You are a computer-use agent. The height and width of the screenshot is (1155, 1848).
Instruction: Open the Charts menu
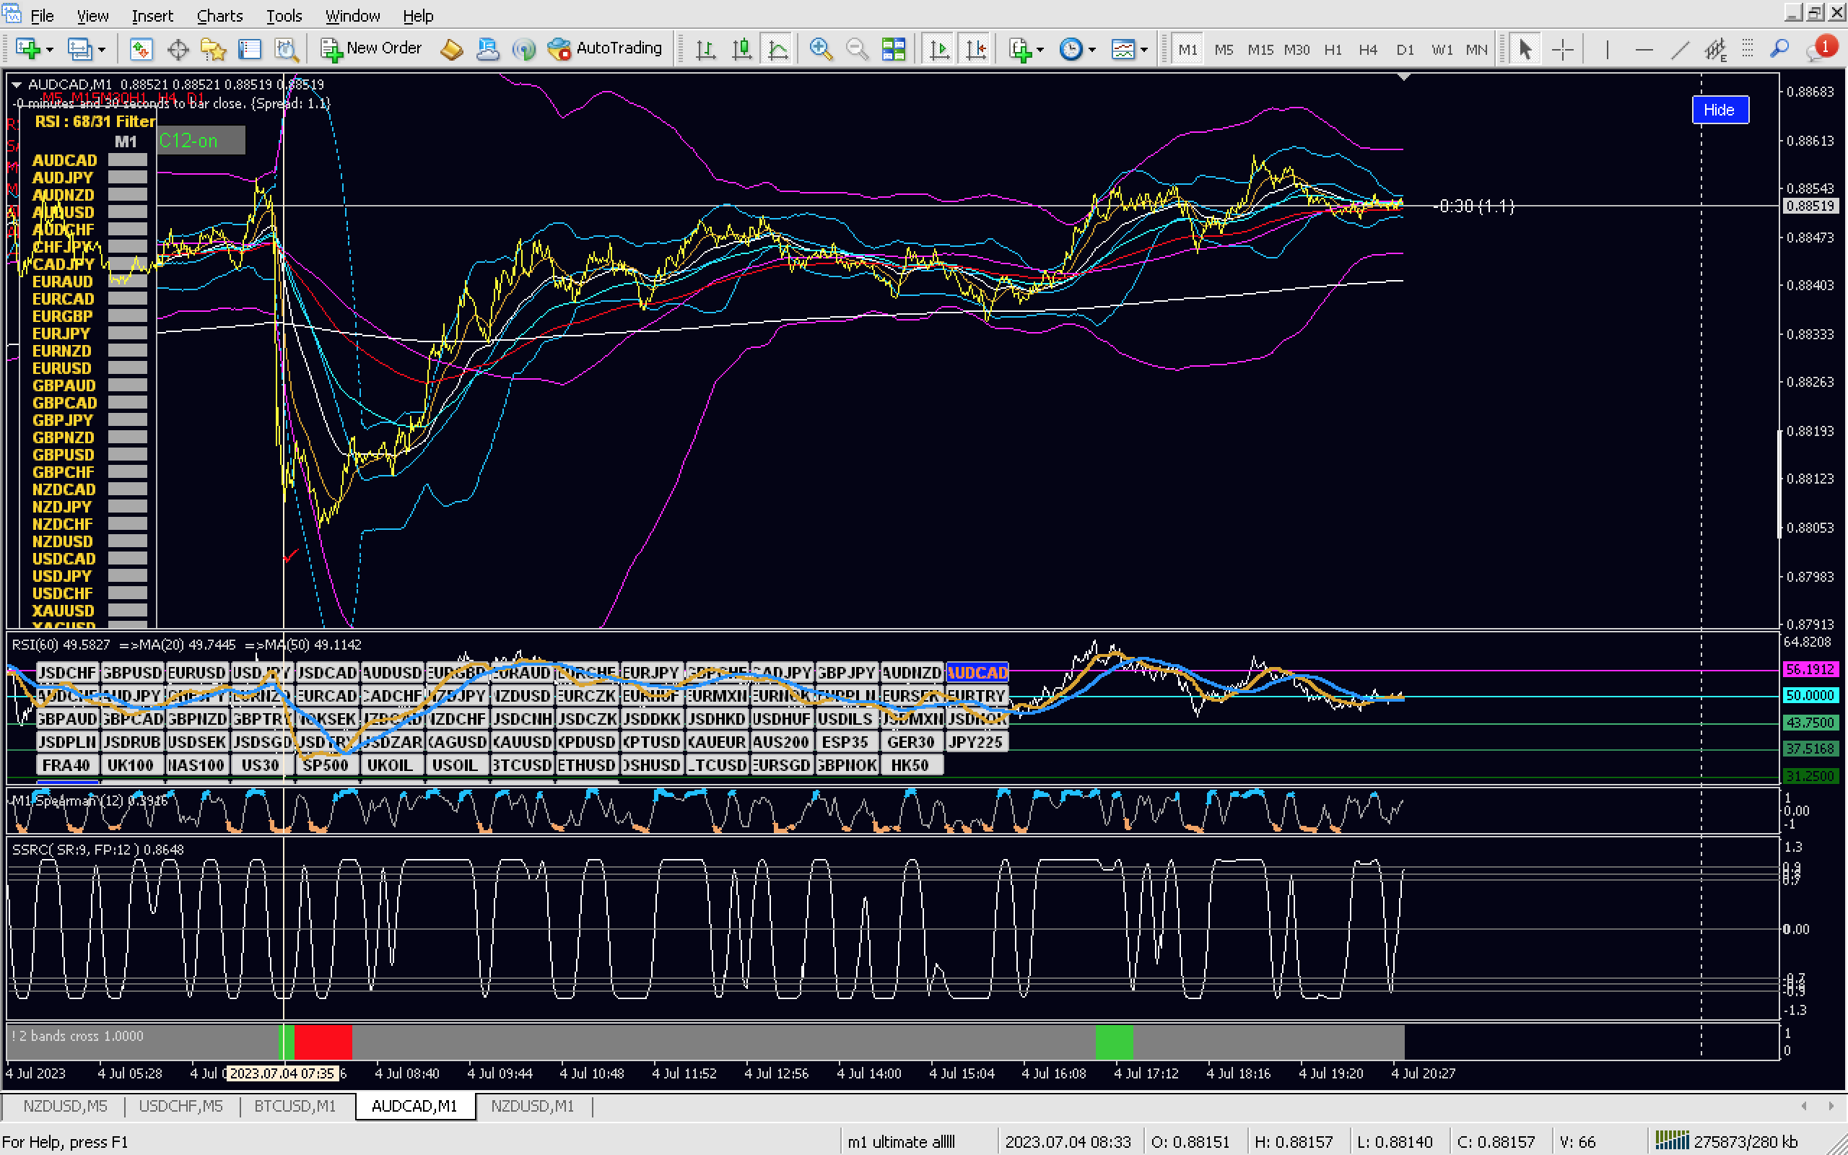[219, 15]
